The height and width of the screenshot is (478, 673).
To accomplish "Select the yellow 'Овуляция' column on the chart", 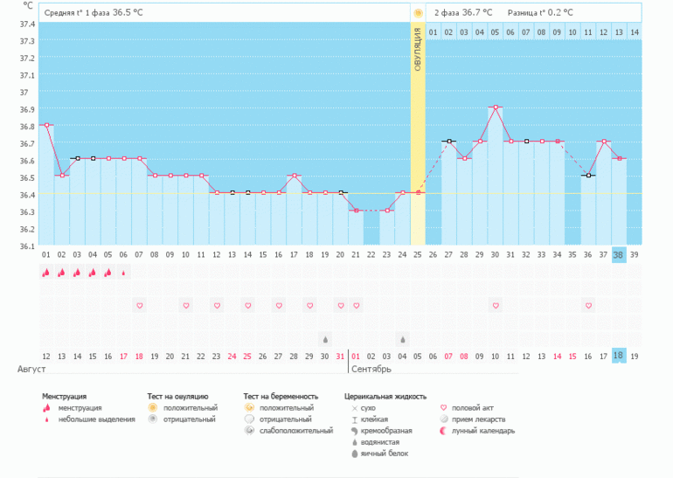I will 418,131.
